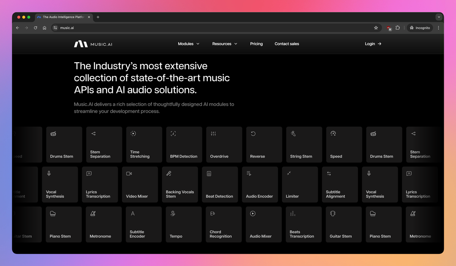Image resolution: width=456 pixels, height=266 pixels.
Task: Choose the Reverse module card
Action: [x=264, y=145]
